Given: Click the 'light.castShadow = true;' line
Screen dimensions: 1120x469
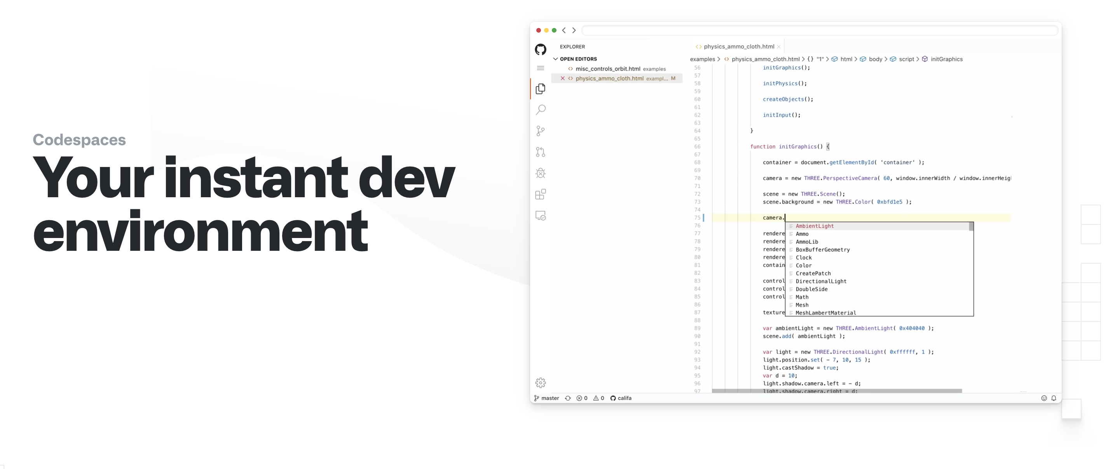Looking at the screenshot, I should (801, 368).
